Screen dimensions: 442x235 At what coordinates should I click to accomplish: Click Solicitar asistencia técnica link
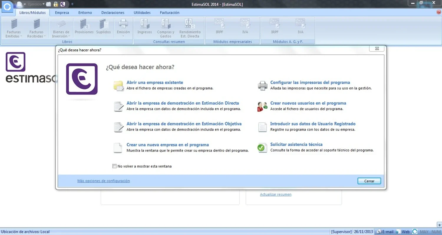click(296, 145)
